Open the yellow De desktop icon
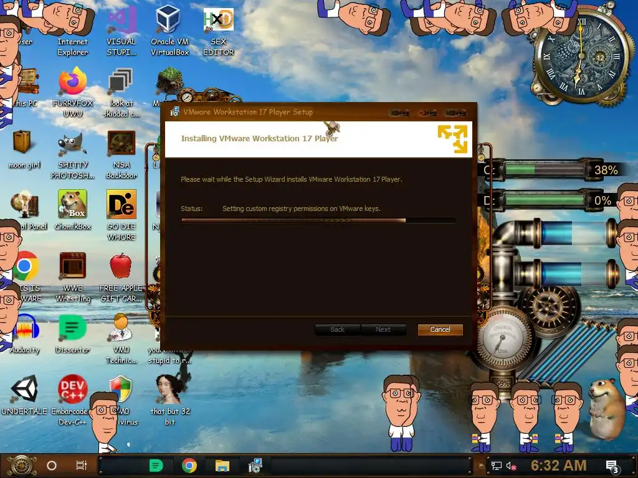This screenshot has height=478, width=638. coord(121,215)
